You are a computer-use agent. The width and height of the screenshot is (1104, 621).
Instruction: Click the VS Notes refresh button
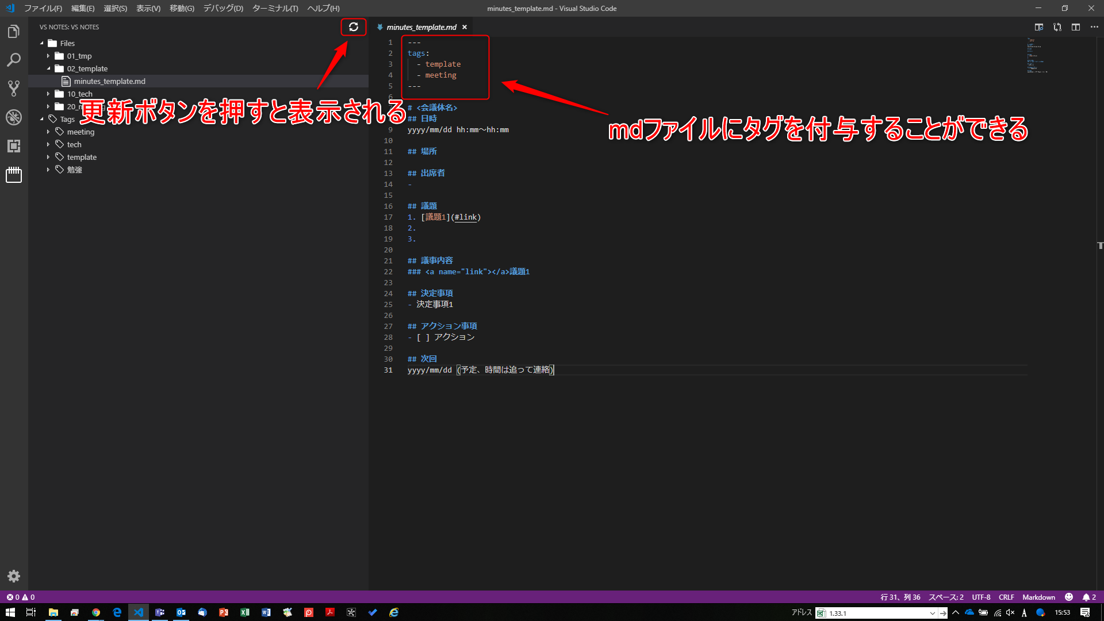[353, 27]
